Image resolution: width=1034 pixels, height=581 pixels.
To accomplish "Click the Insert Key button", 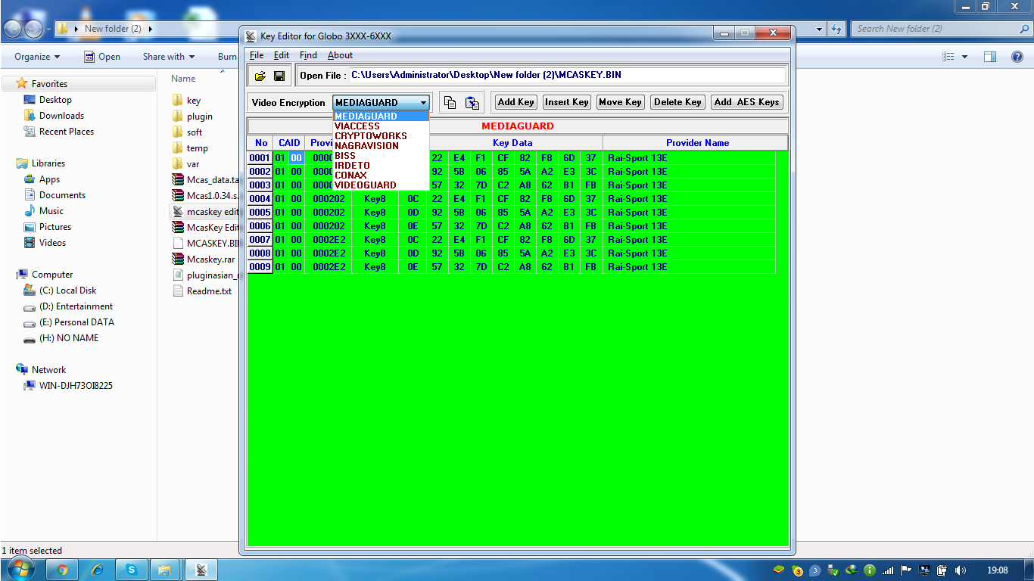I will [x=567, y=102].
